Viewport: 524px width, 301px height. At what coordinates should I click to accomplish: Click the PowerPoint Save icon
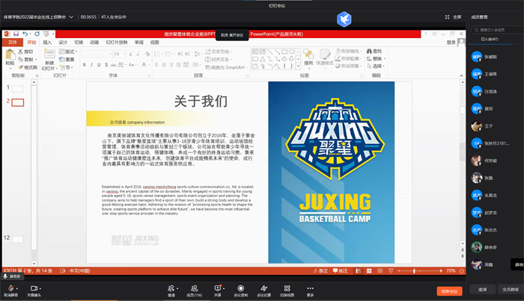point(16,34)
